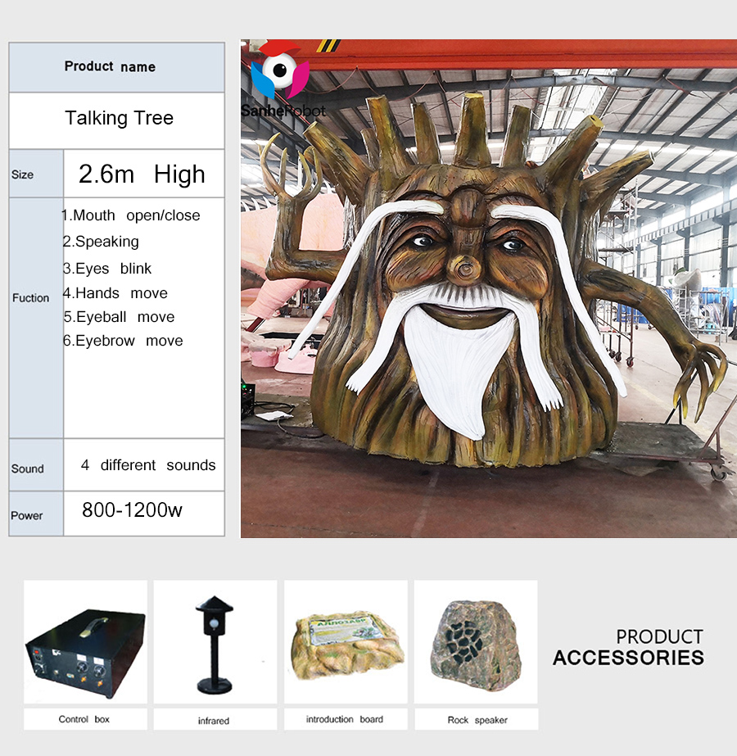Image resolution: width=737 pixels, height=756 pixels.
Task: Select the "800-1200w" power value
Action: tap(132, 510)
